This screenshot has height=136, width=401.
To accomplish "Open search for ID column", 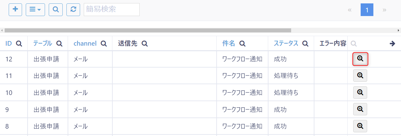I will pyautogui.click(x=19, y=44).
